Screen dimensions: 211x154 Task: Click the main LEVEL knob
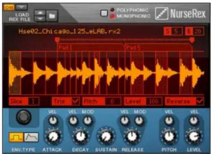click(194, 137)
